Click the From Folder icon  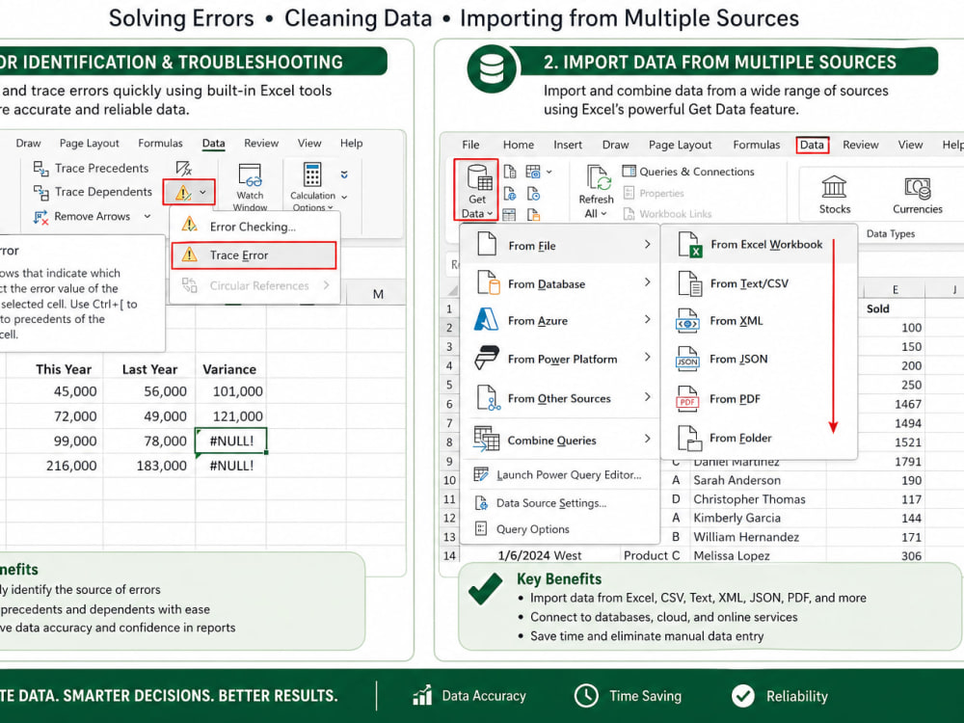pyautogui.click(x=689, y=439)
